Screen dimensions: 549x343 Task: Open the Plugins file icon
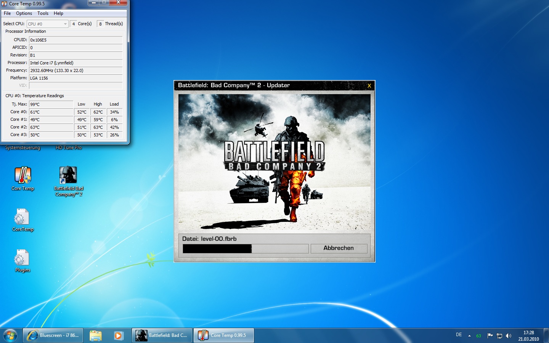tap(22, 261)
